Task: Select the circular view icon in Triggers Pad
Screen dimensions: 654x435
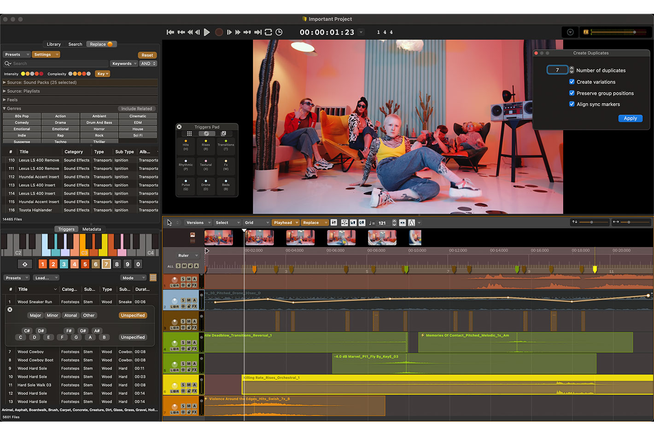Action: pyautogui.click(x=206, y=133)
